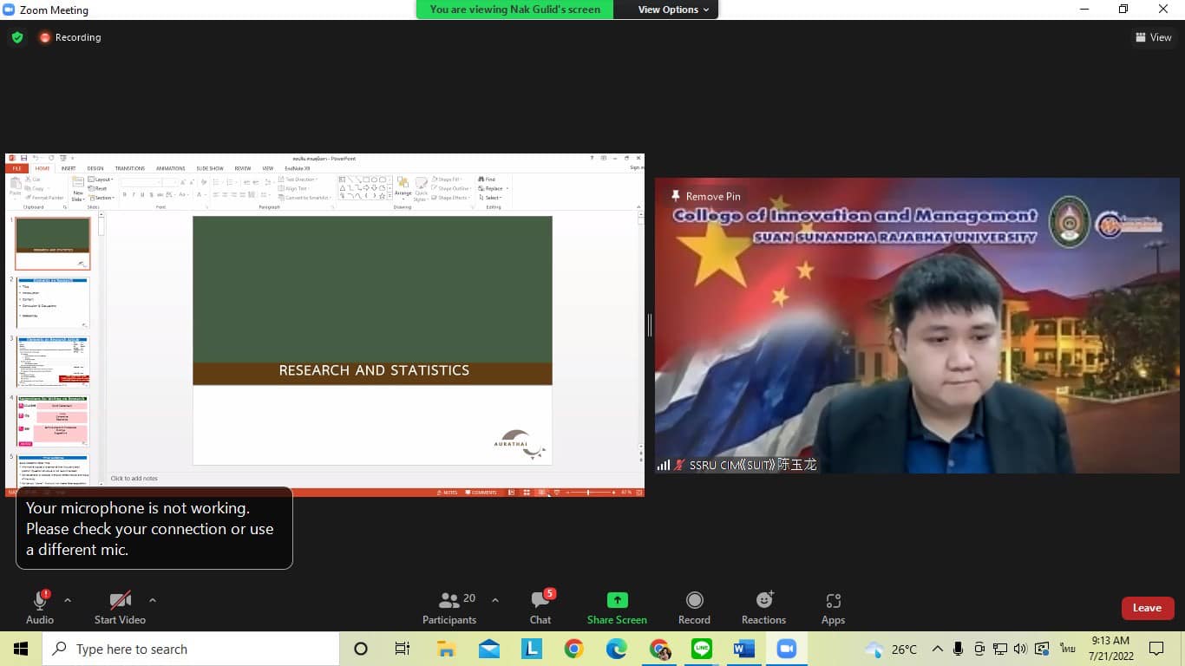
Task: Unmute the microphone Audio button
Action: 40,601
